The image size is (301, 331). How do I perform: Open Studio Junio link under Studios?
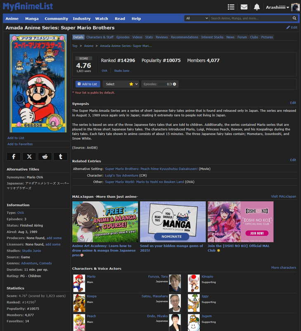click(31, 251)
